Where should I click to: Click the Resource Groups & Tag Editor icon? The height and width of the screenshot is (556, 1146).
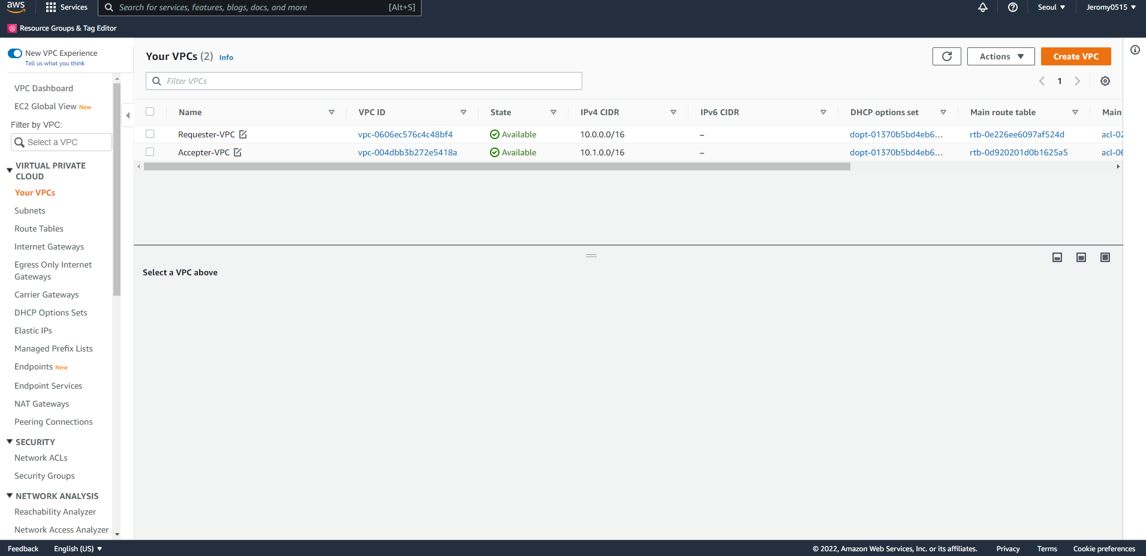coord(12,28)
